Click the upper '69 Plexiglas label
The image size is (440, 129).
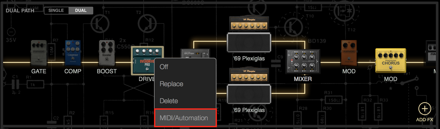pyautogui.click(x=249, y=58)
